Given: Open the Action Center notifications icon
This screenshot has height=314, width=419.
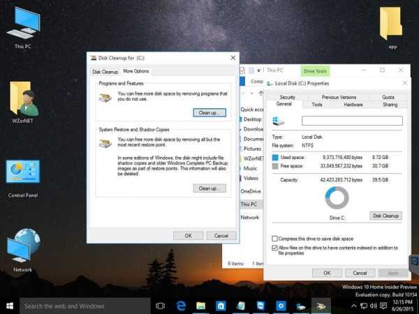Looking at the screenshot, I should coord(383,306).
